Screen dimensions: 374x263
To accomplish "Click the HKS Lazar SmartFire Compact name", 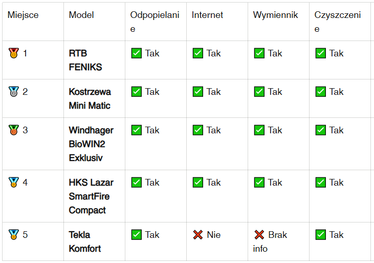I will 91,196.
